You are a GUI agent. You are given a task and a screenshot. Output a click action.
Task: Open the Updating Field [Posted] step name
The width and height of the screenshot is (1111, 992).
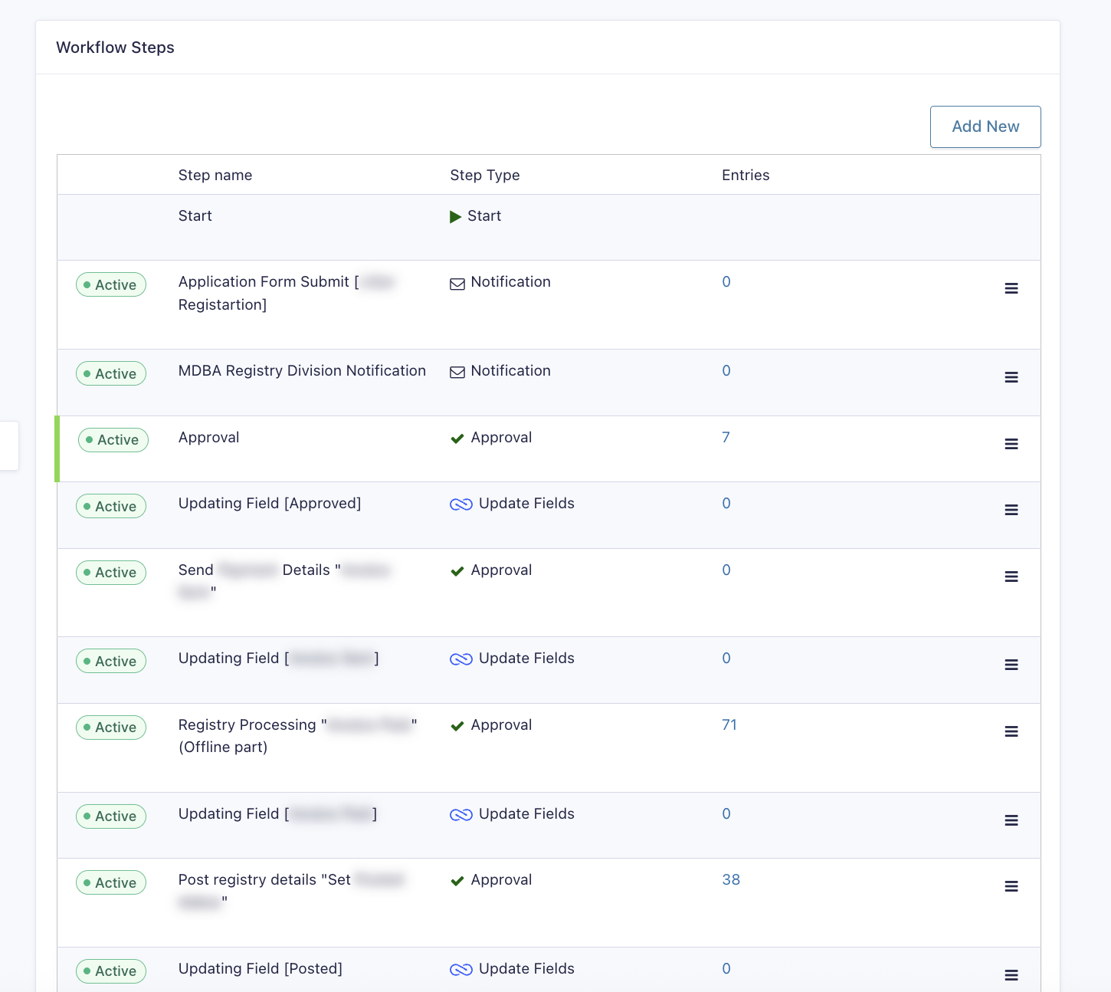(x=260, y=969)
